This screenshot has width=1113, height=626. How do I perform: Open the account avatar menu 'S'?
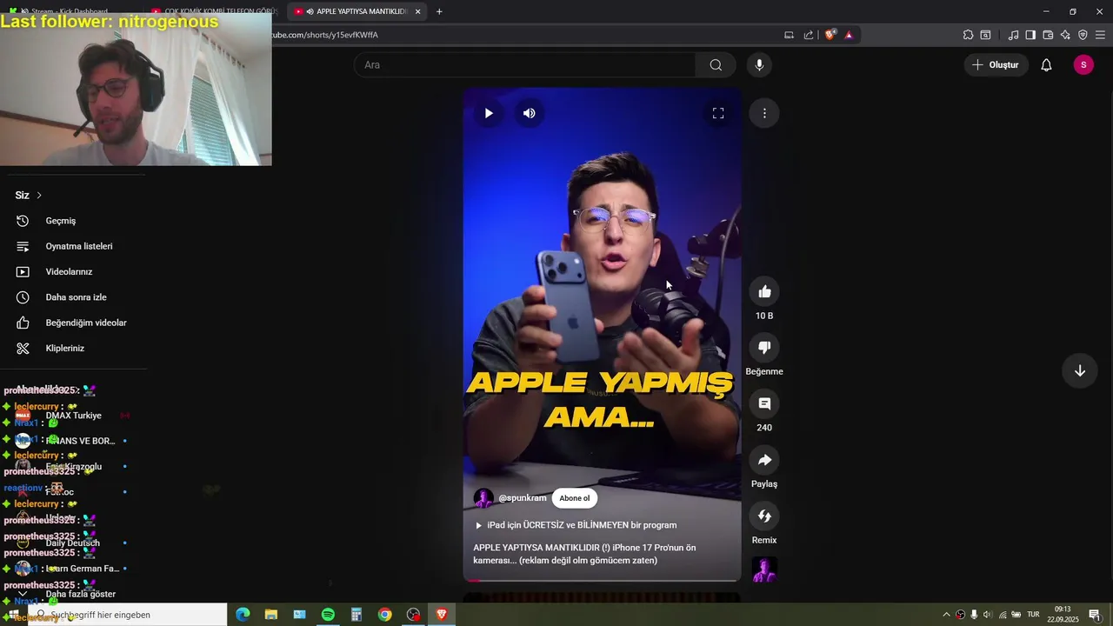1083,65
